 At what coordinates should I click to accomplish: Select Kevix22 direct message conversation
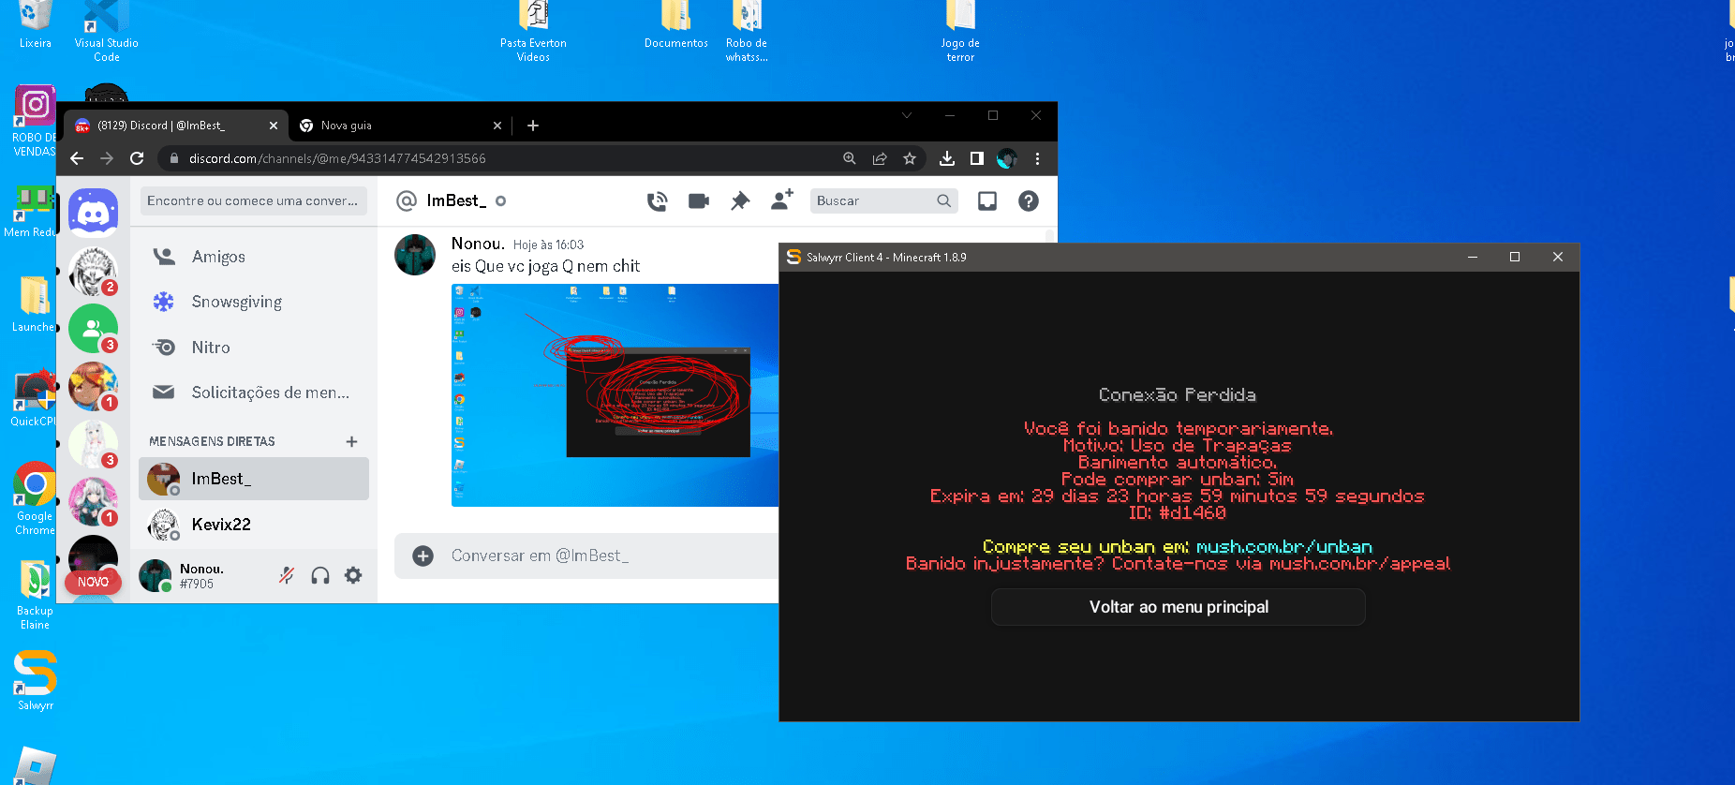(253, 525)
